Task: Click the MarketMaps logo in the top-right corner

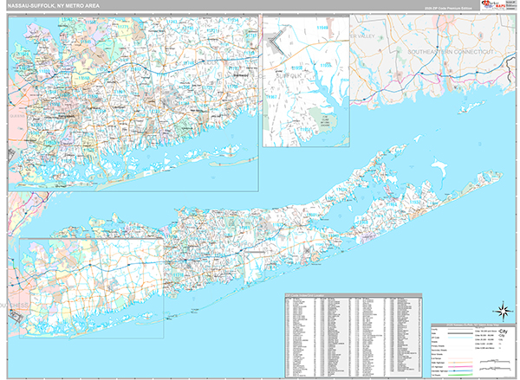Action: pos(493,7)
